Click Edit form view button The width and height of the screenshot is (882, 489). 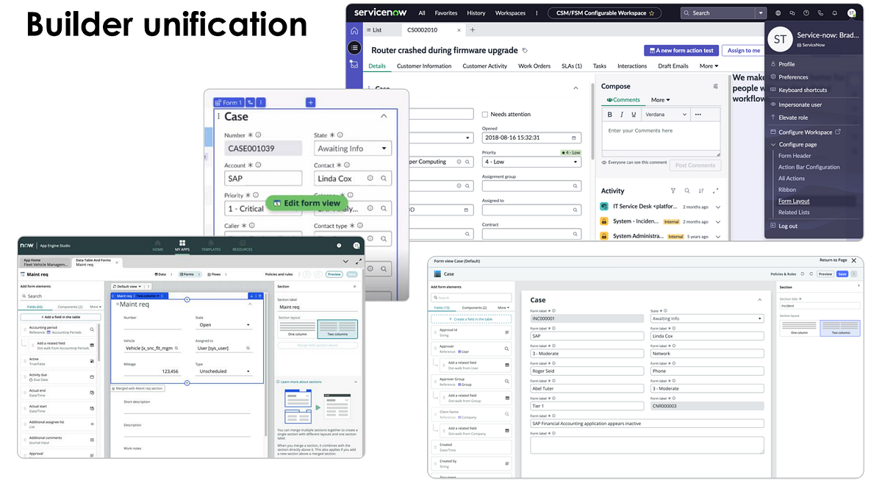[306, 203]
